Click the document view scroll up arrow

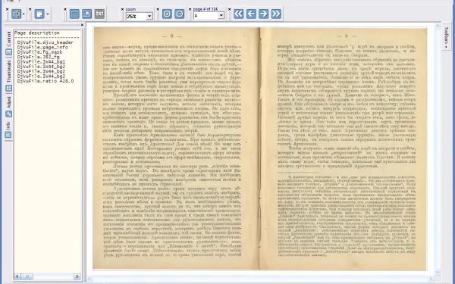pyautogui.click(x=438, y=26)
